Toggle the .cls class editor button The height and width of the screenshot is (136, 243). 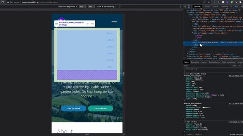[x=240, y=66]
